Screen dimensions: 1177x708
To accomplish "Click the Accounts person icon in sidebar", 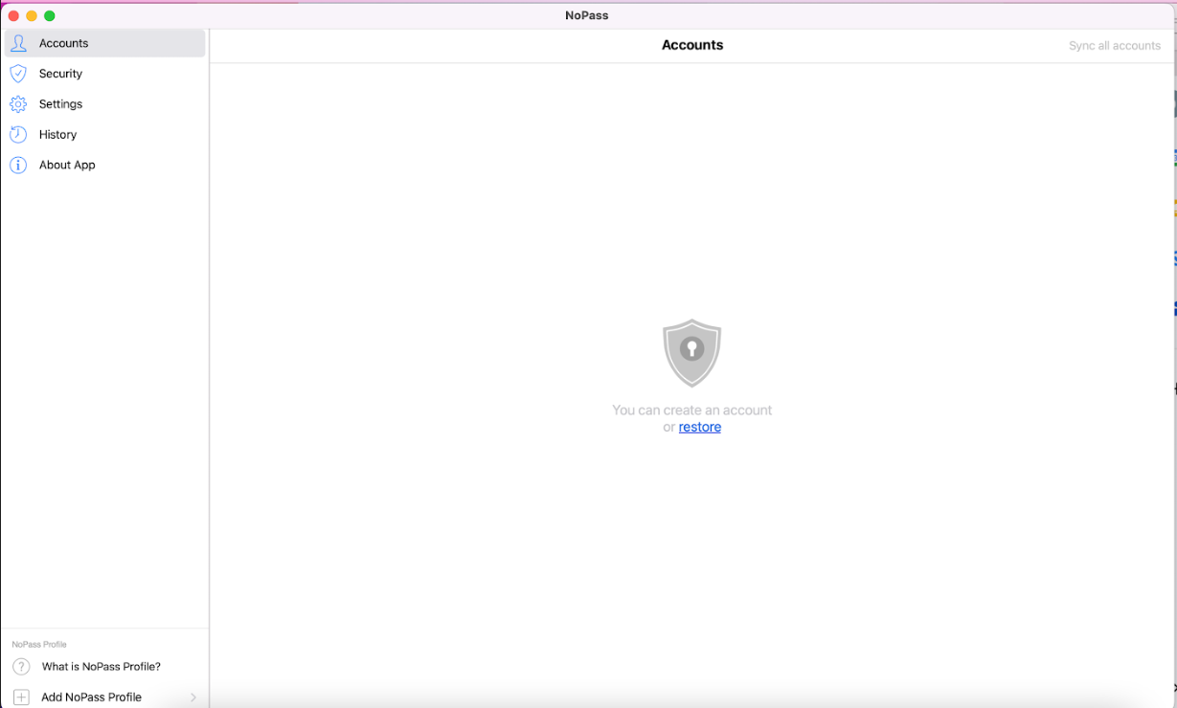I will [x=18, y=43].
